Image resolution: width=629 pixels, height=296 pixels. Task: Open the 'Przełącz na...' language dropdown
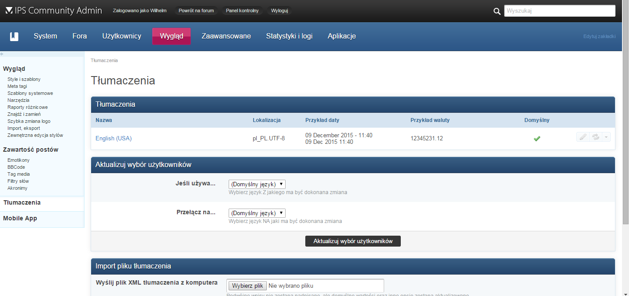(x=257, y=213)
